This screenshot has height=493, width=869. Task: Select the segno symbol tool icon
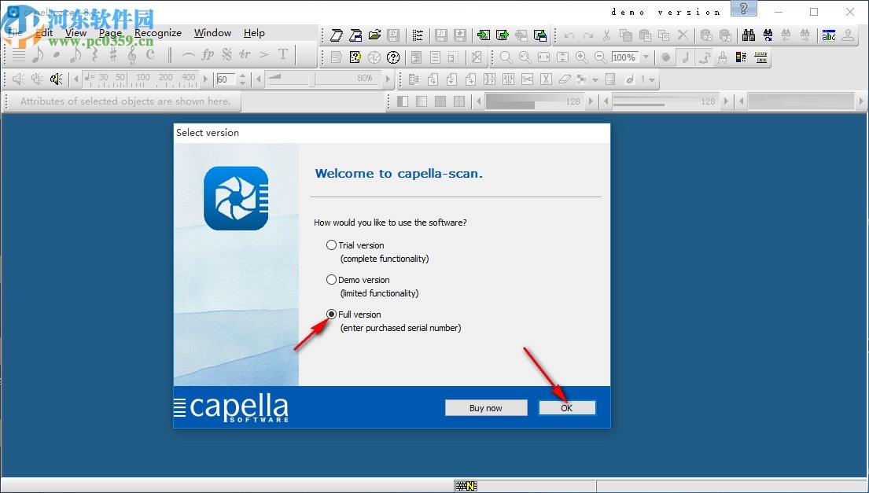pos(226,54)
